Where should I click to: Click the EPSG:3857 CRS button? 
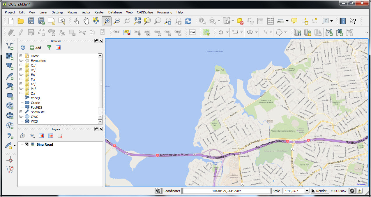tap(338, 191)
